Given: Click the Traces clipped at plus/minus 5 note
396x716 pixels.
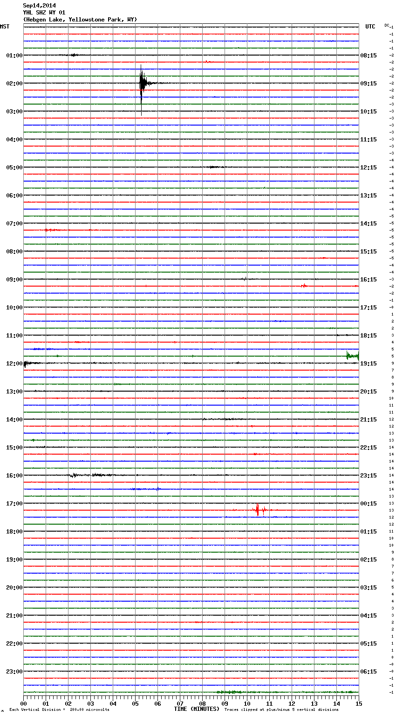Looking at the screenshot, I should tap(281, 710).
